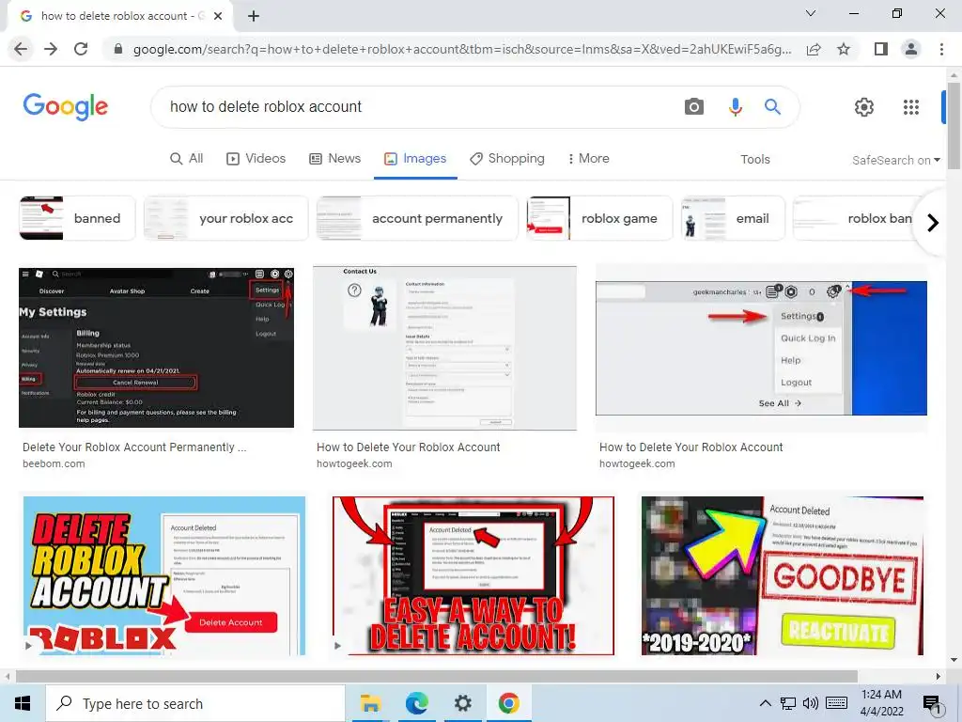Click the horizontal page scrollbar
The image size is (962, 722).
click(436, 676)
